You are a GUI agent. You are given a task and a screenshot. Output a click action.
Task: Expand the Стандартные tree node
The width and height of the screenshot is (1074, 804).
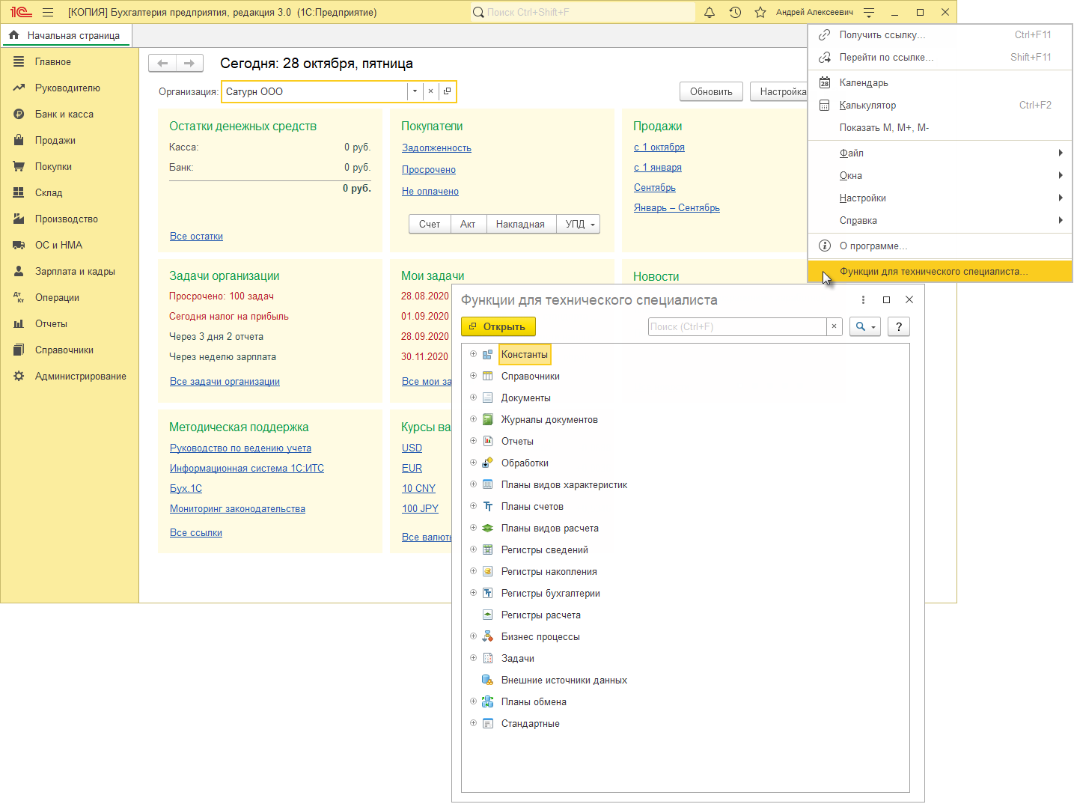[473, 723]
